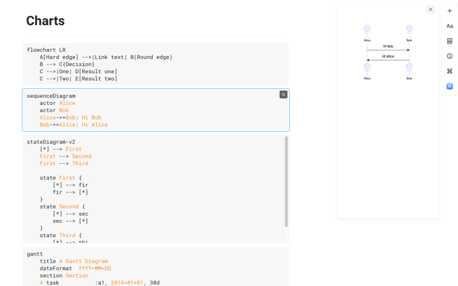The height and width of the screenshot is (286, 458).
Task: Click the bottom Alice actor in preview diagram
Action: click(x=367, y=71)
